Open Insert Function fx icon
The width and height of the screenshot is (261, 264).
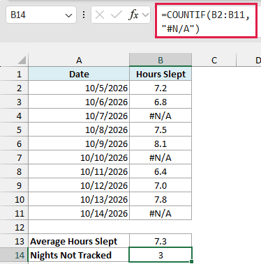click(x=133, y=15)
